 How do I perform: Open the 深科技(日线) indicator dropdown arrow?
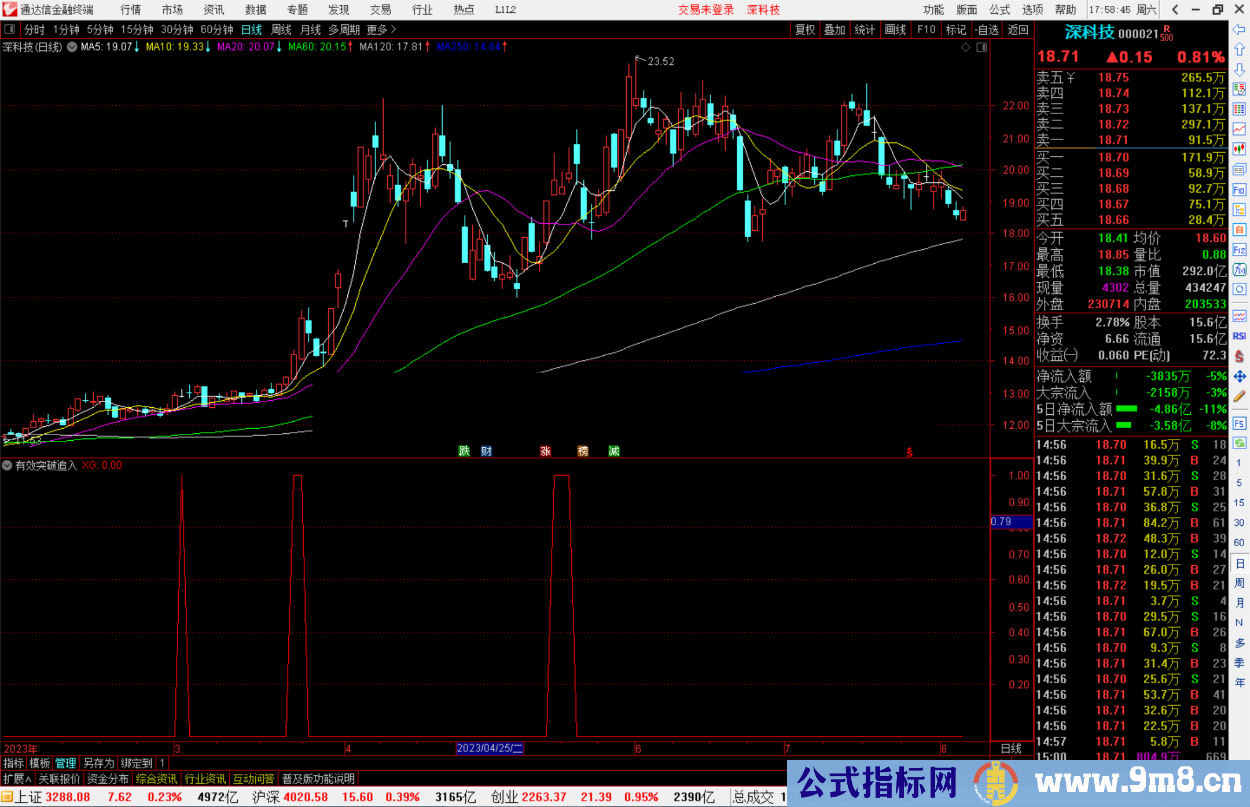coord(72,47)
